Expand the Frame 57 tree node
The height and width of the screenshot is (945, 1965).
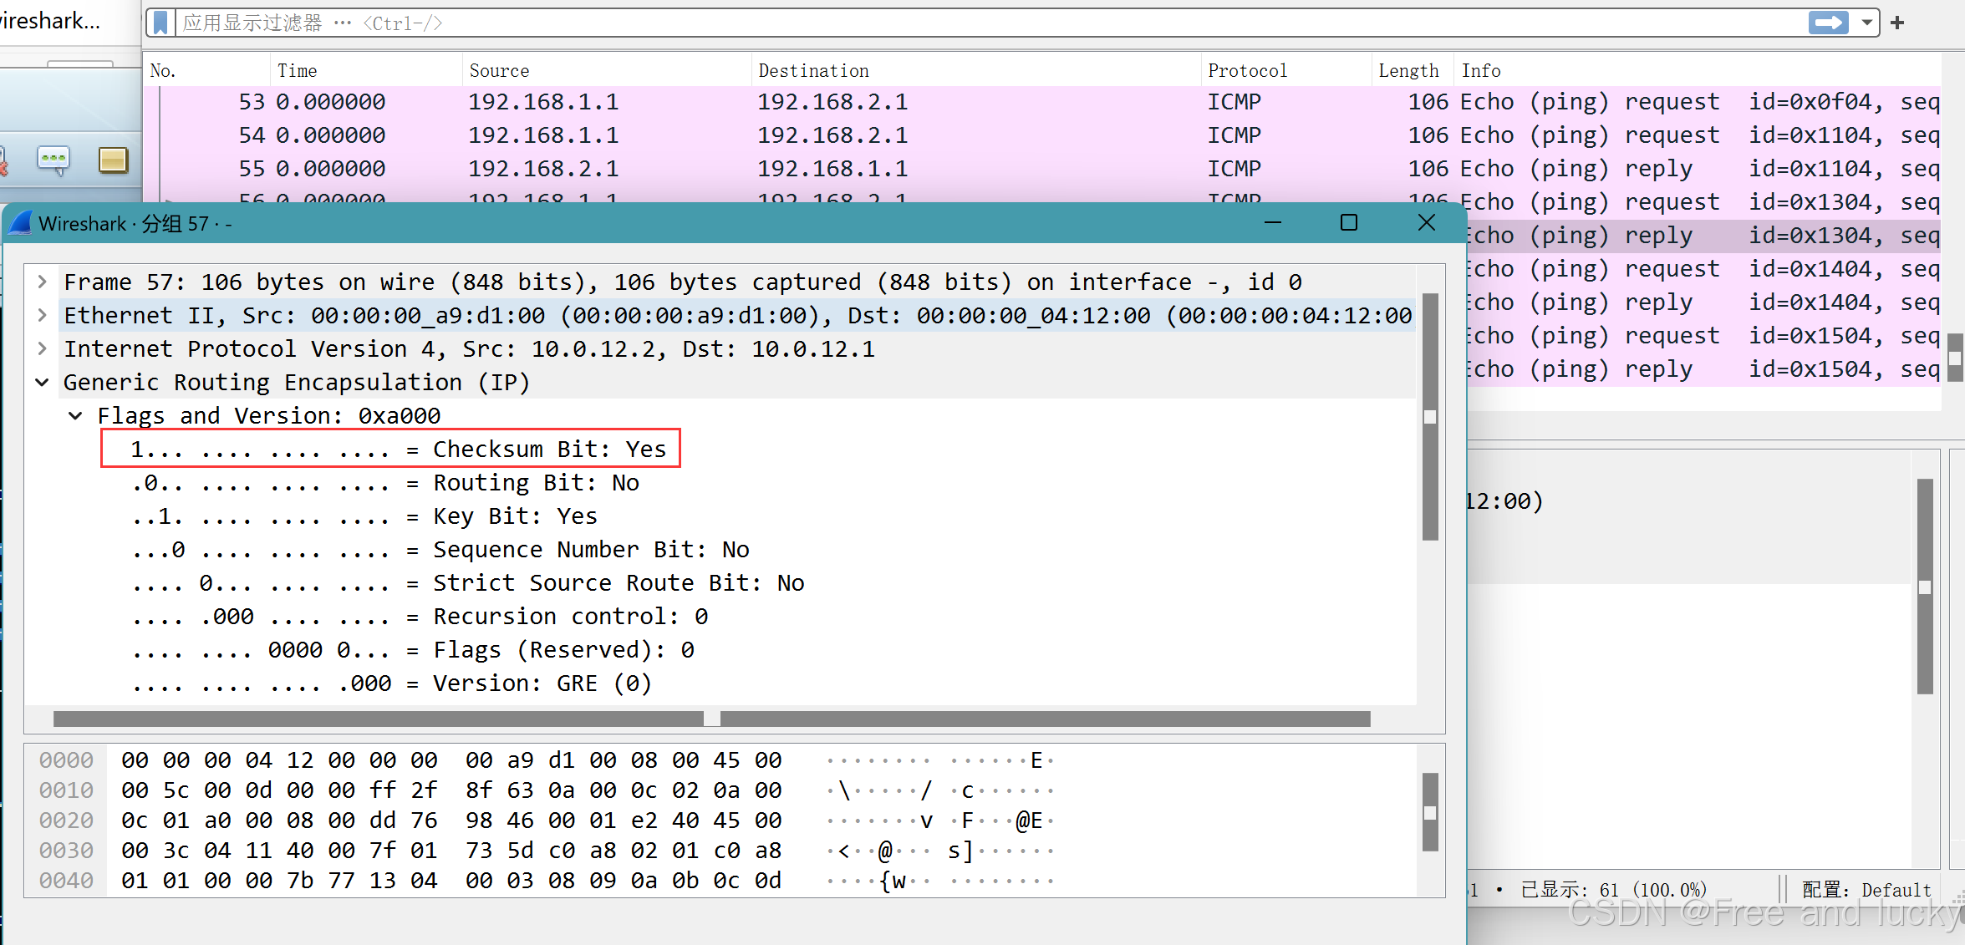(42, 282)
